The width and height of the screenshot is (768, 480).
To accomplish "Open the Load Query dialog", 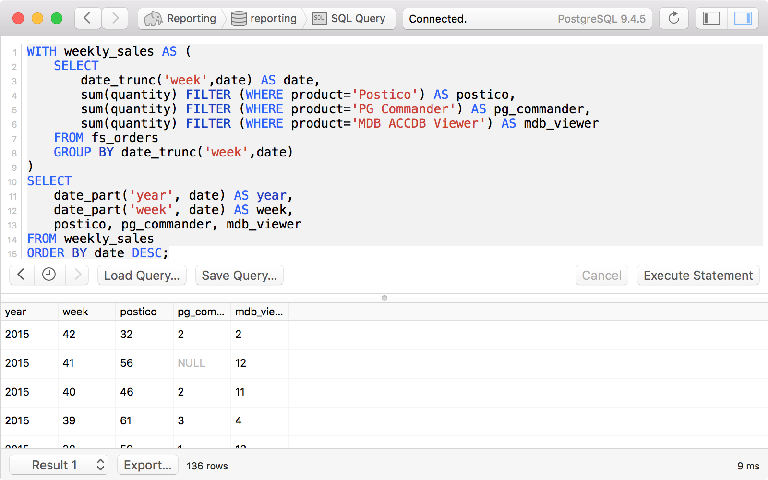I will pyautogui.click(x=142, y=275).
